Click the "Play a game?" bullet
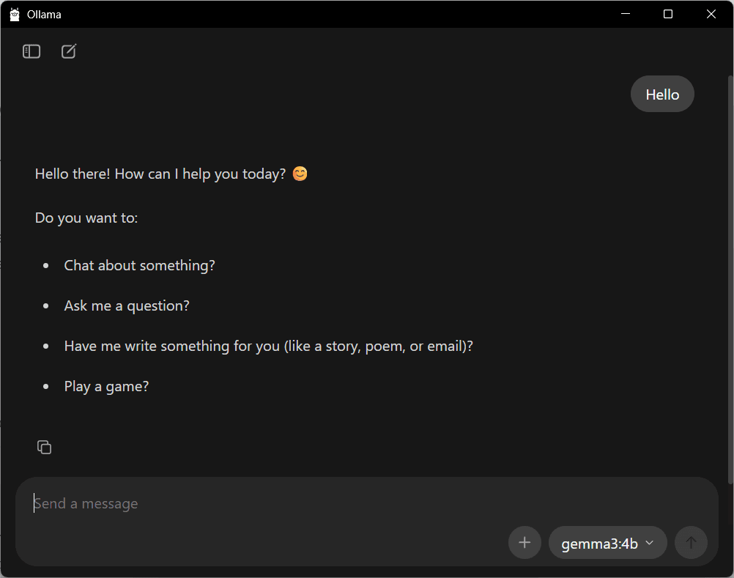Screen dimensions: 734x578 click(x=106, y=386)
